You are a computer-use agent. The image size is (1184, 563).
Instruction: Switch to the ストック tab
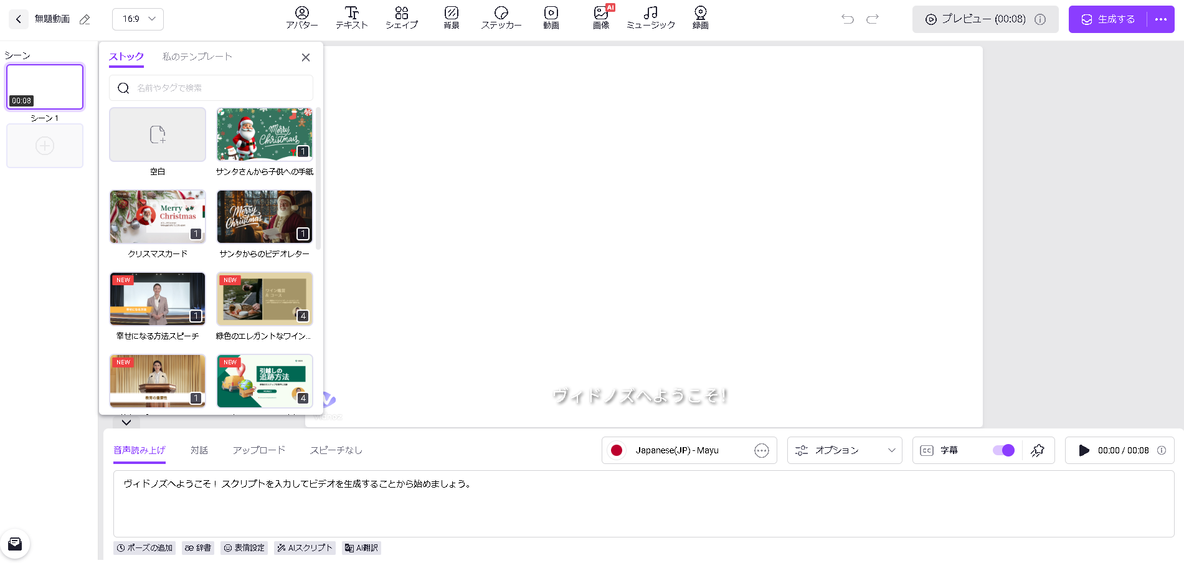click(x=126, y=57)
